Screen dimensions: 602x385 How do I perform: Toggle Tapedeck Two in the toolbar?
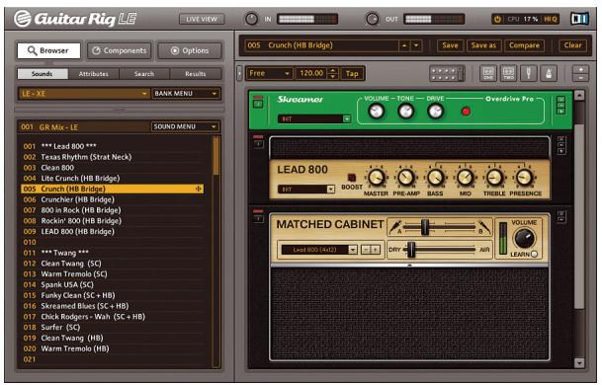click(x=508, y=73)
